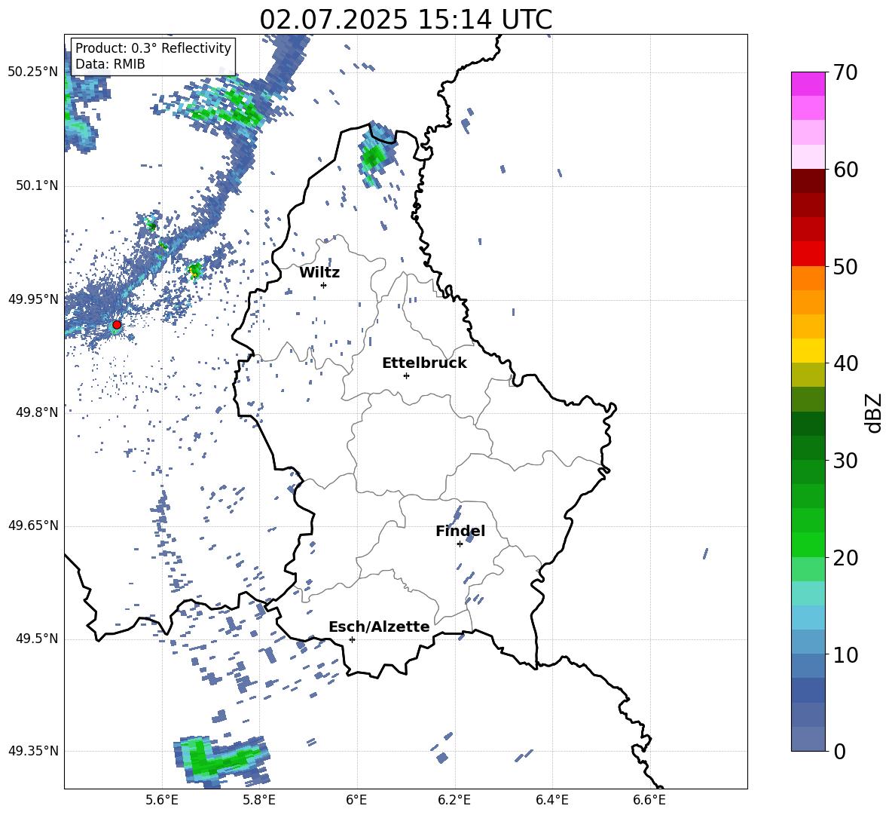Click the 'Wiltz' map label

[319, 273]
